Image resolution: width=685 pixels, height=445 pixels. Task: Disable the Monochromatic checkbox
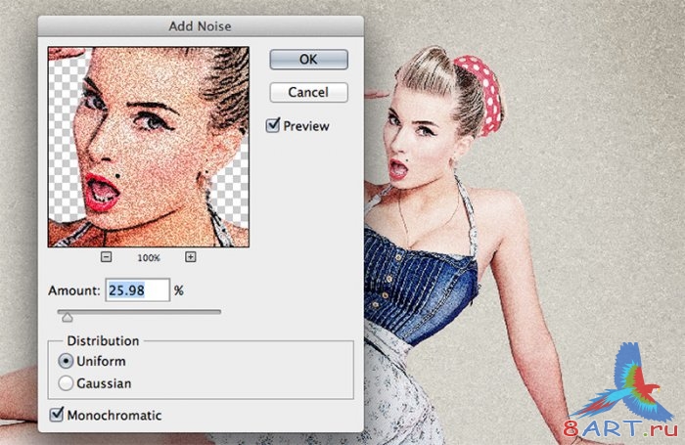pyautogui.click(x=57, y=415)
